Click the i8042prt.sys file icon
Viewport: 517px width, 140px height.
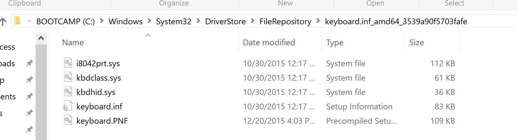[x=68, y=63]
